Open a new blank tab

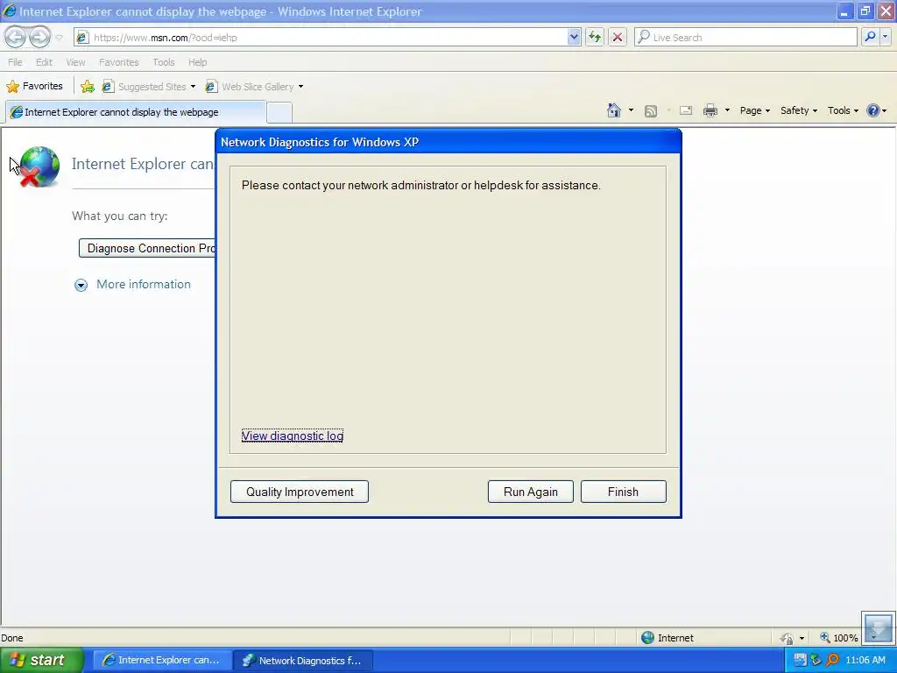(279, 112)
